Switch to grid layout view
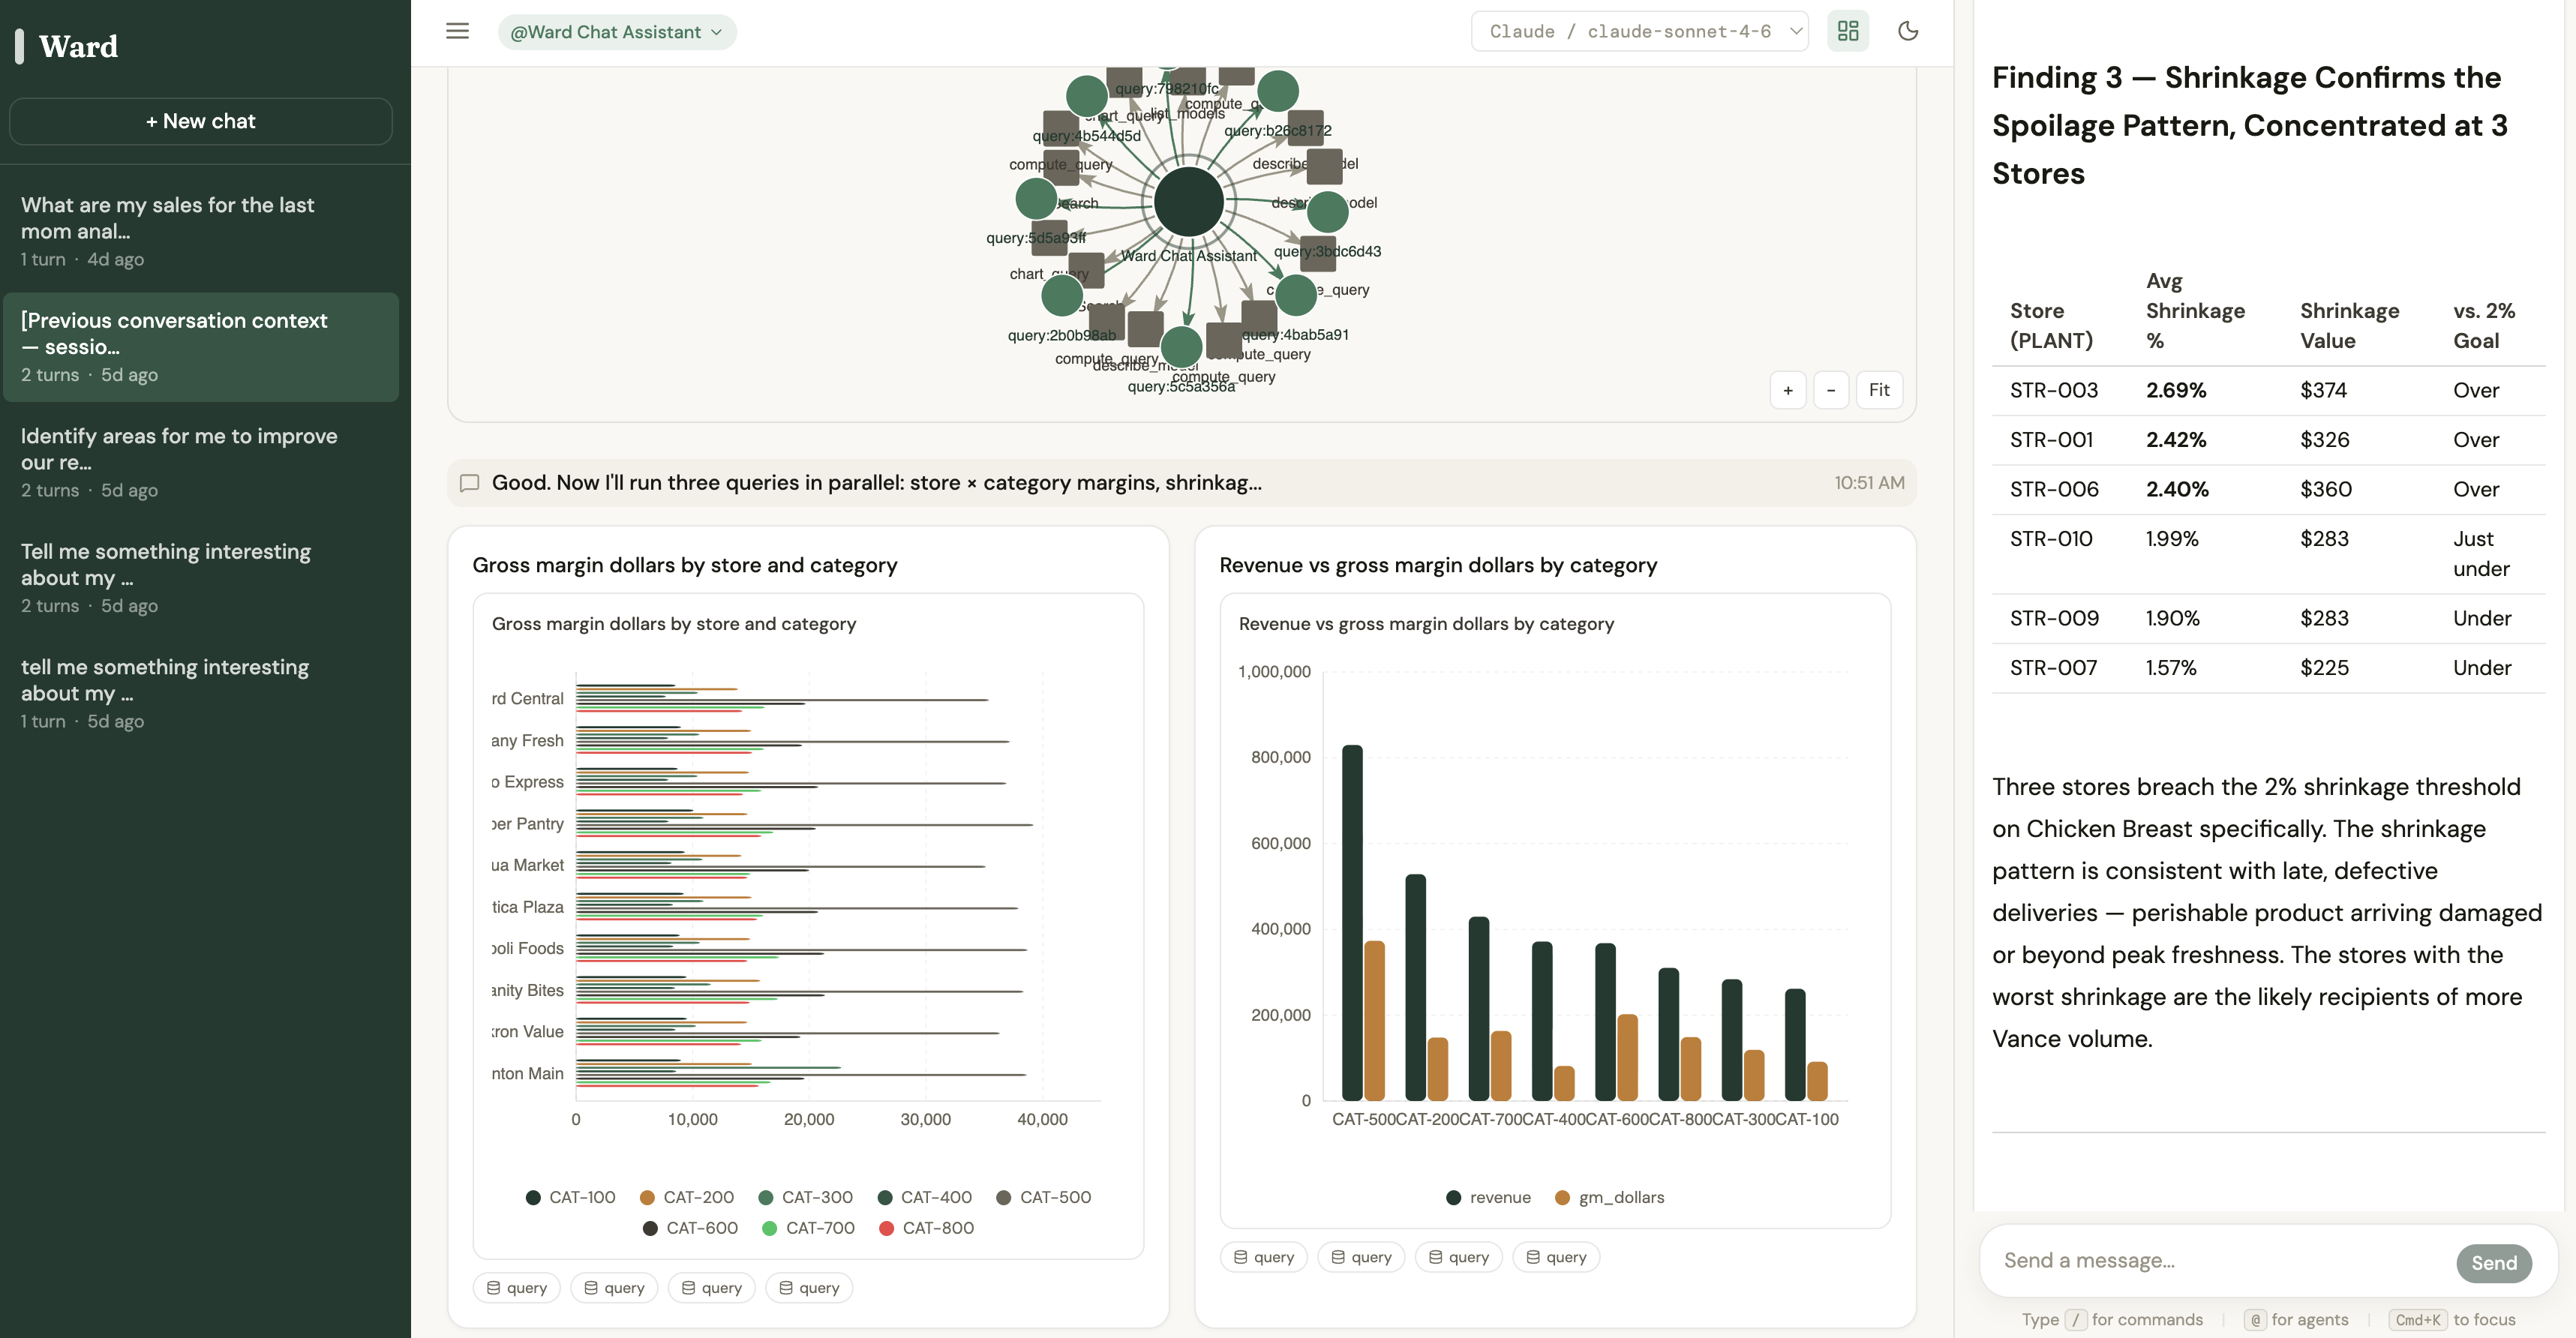The height and width of the screenshot is (1338, 2576). point(1847,31)
